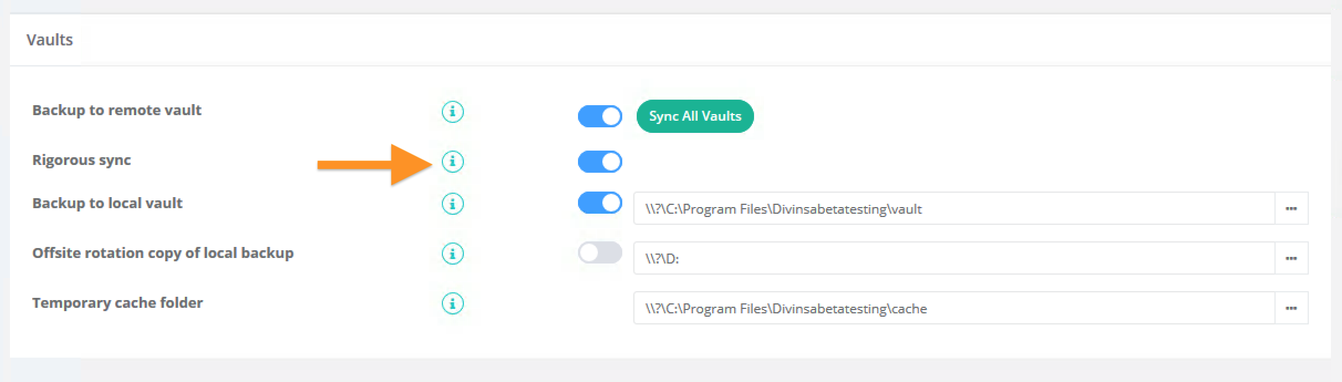Click the Vaults section heading
1342x382 pixels.
click(x=50, y=40)
